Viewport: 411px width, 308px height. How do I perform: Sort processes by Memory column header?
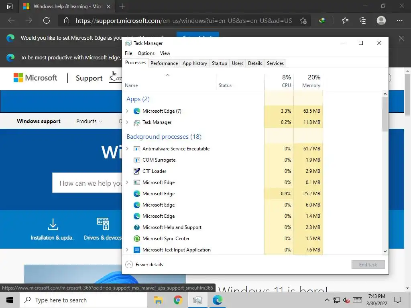coord(308,82)
